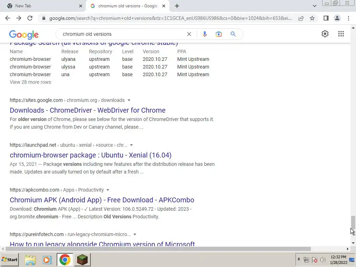
Task: Click into the Google search field
Action: tap(123, 34)
